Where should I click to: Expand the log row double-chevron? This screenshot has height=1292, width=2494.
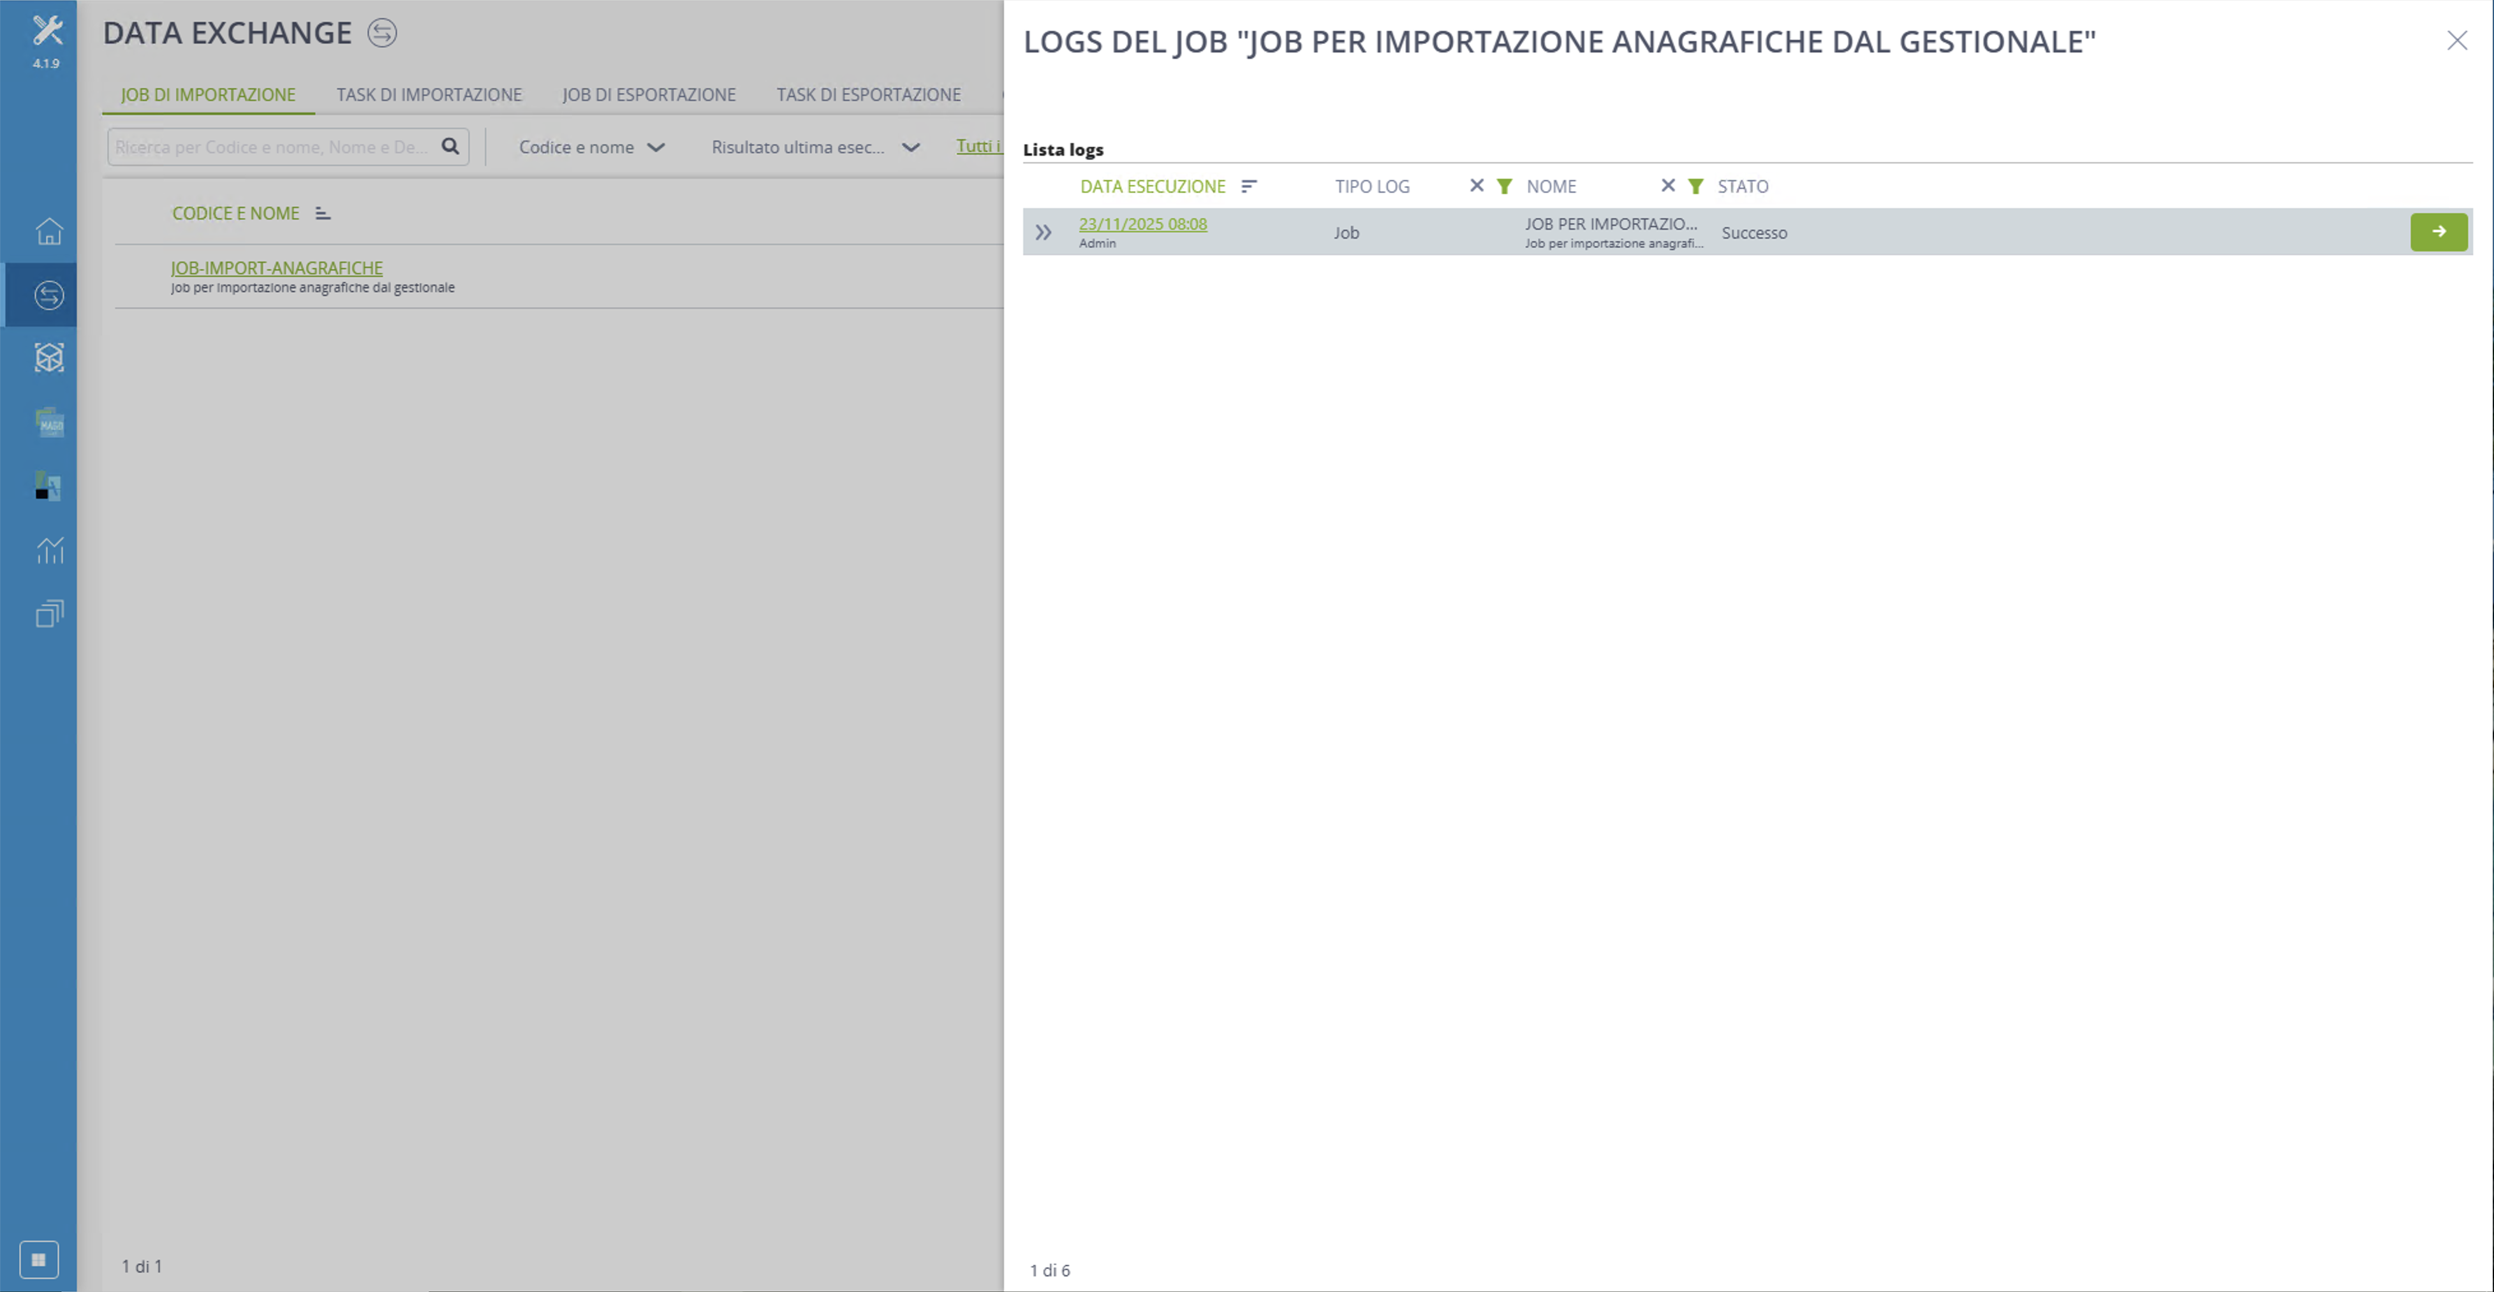tap(1043, 232)
